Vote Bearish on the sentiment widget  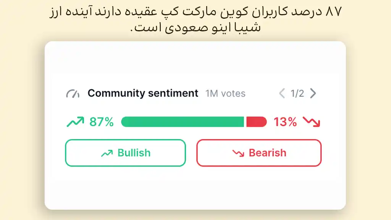coord(259,153)
